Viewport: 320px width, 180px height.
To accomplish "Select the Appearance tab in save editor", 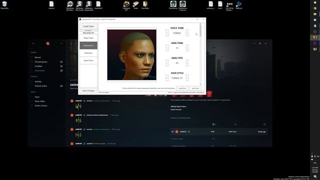I will 88,45.
